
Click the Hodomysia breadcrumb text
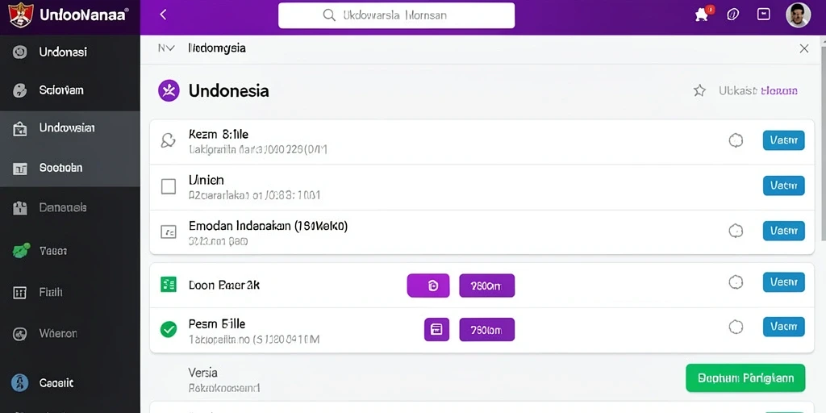coord(217,48)
